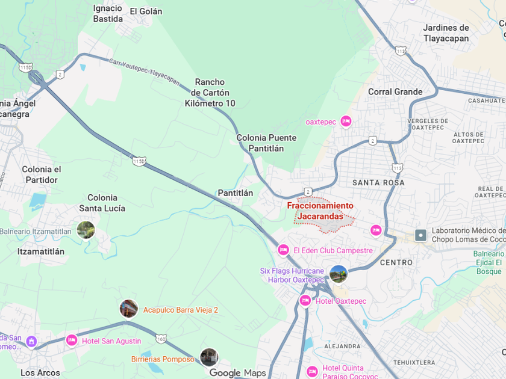Click the Balneario Ejidal El Bosque label

(489, 262)
